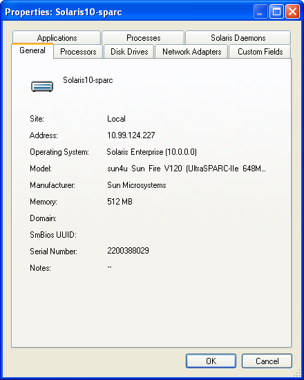The height and width of the screenshot is (380, 304).
Task: Click the memory value 512 MB
Action: [120, 201]
